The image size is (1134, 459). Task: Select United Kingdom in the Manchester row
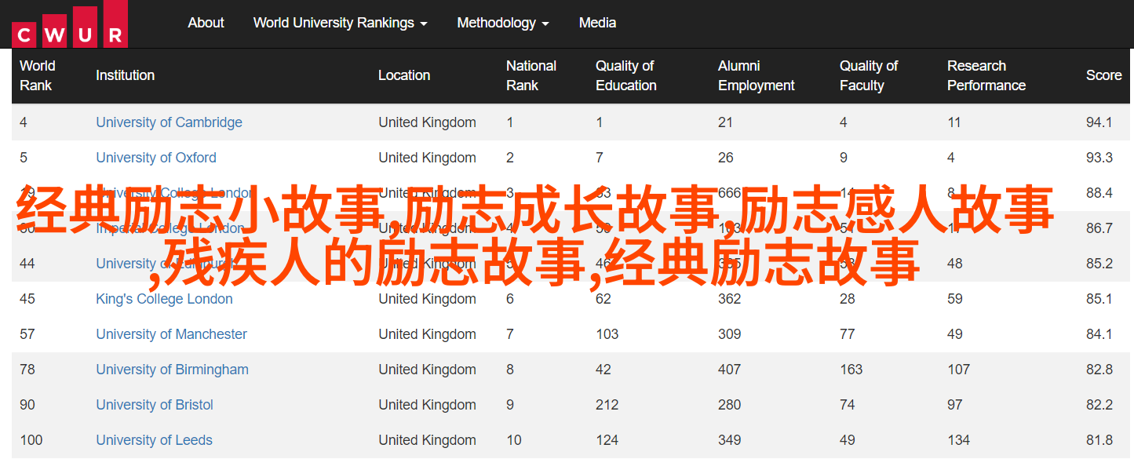coord(427,334)
